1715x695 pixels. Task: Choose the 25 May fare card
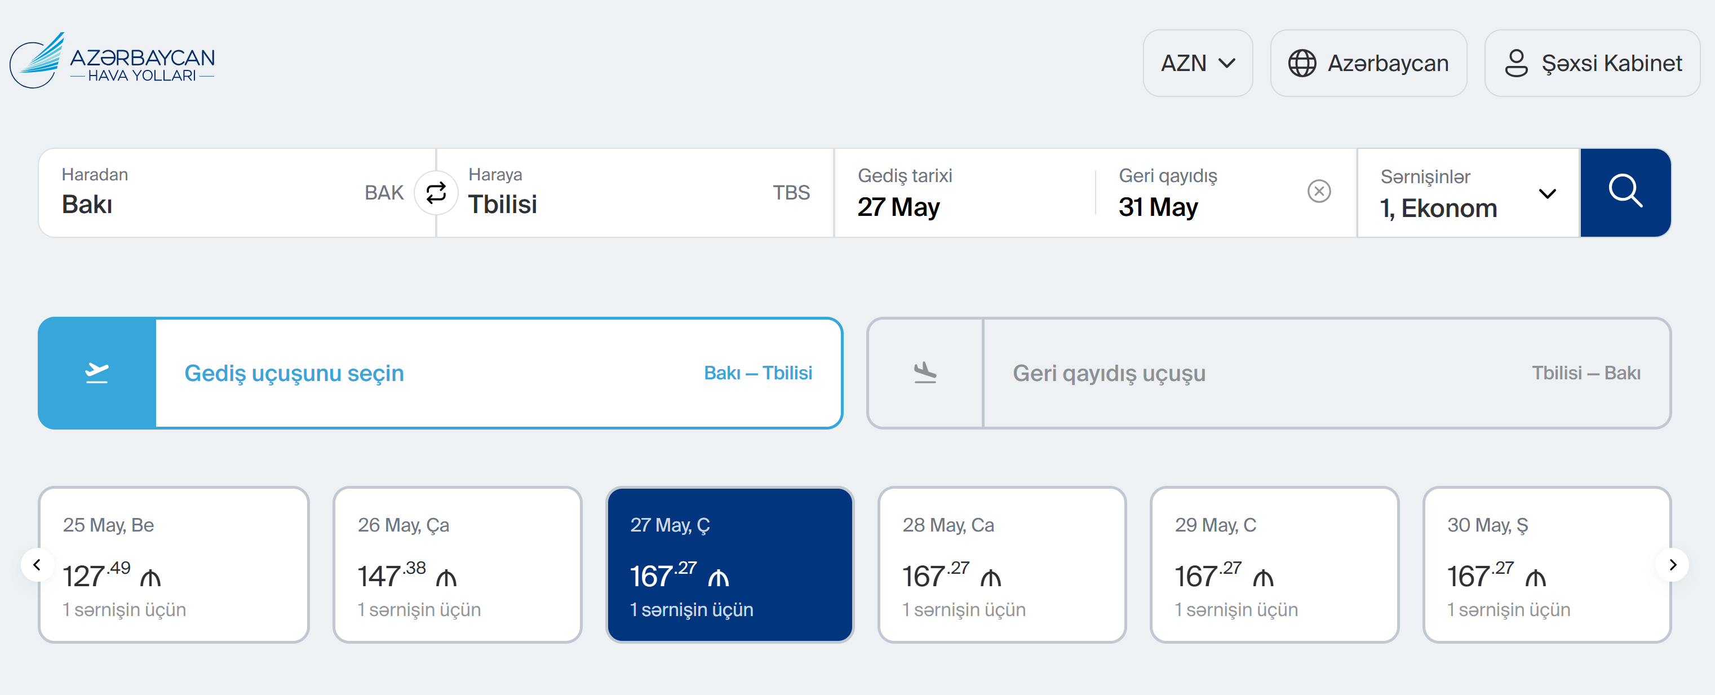click(x=173, y=565)
